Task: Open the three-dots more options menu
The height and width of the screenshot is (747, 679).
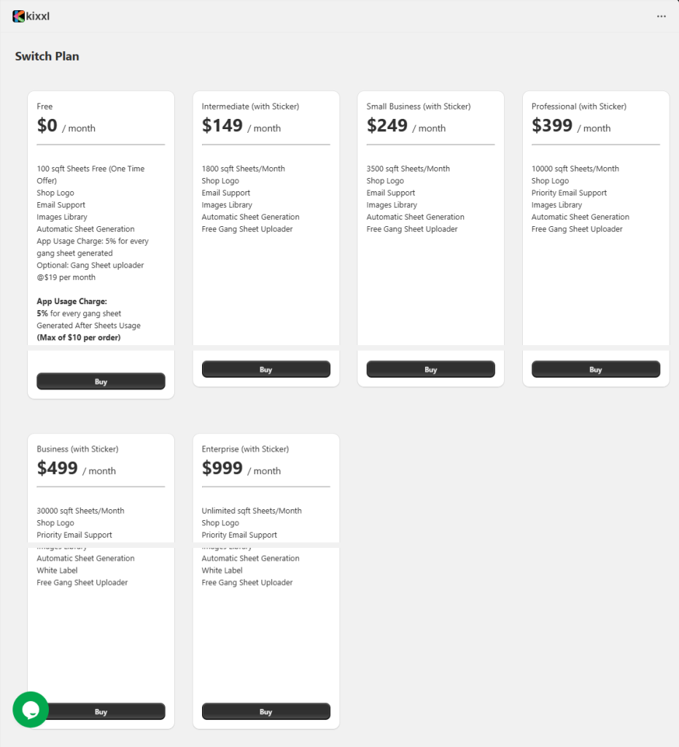Action: pyautogui.click(x=661, y=16)
